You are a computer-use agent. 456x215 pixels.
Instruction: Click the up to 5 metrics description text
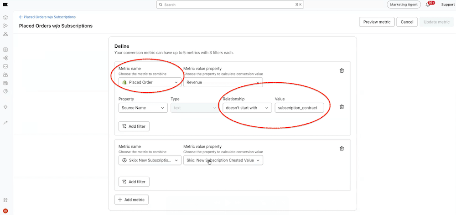pyautogui.click(x=174, y=53)
